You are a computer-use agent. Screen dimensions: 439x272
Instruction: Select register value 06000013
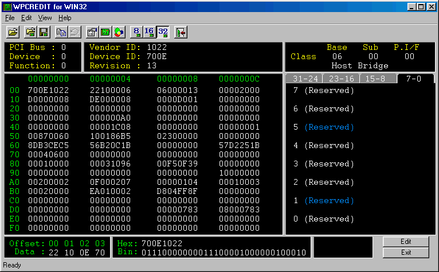177,90
